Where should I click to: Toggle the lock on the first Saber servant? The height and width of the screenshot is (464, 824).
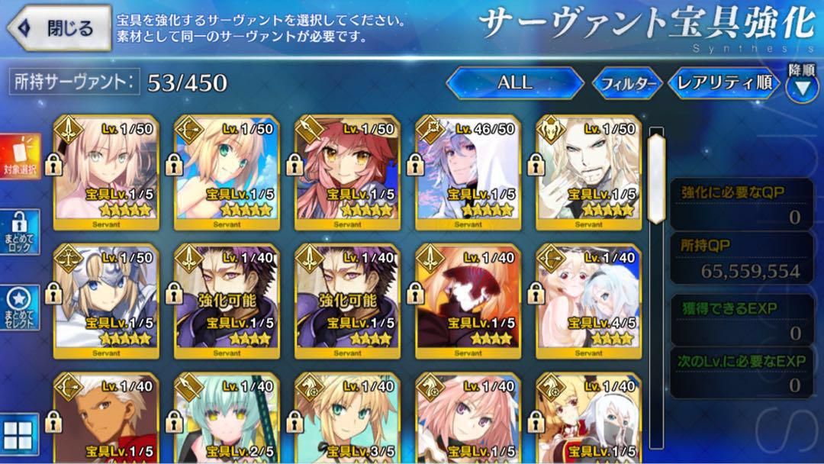[x=53, y=166]
